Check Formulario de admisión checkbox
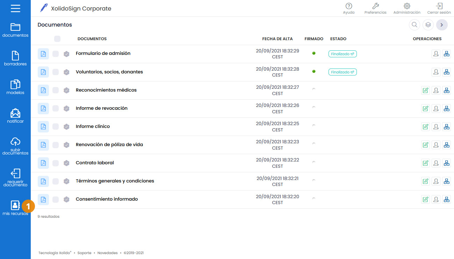The width and height of the screenshot is (454, 259). coord(56,54)
